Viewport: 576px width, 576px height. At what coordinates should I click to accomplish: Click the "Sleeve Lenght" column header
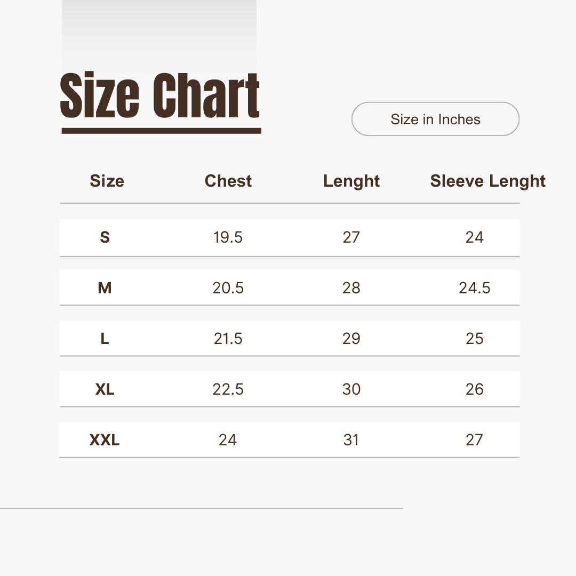[x=487, y=181]
